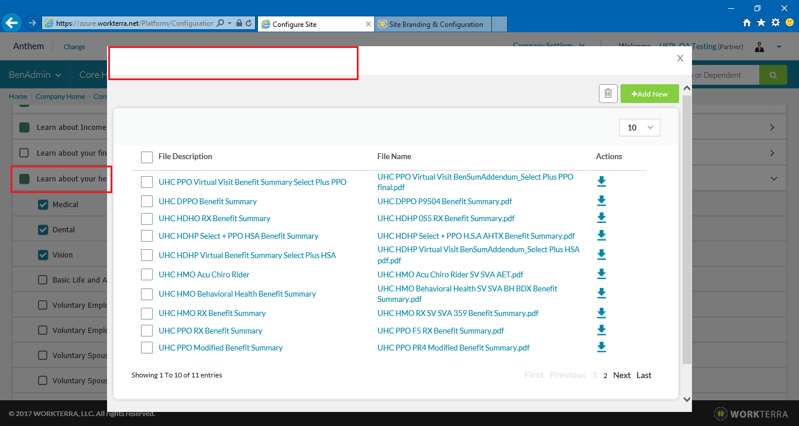Viewport: 799px width, 426px height.
Task: Click the refresh icon in address bar
Action: click(x=249, y=23)
